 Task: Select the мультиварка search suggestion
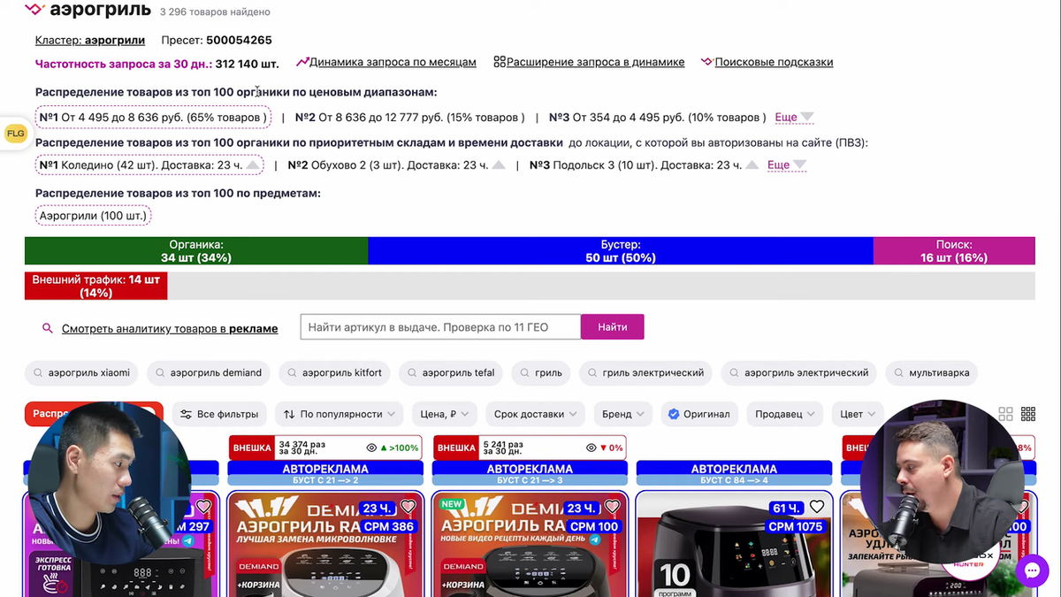coord(931,372)
